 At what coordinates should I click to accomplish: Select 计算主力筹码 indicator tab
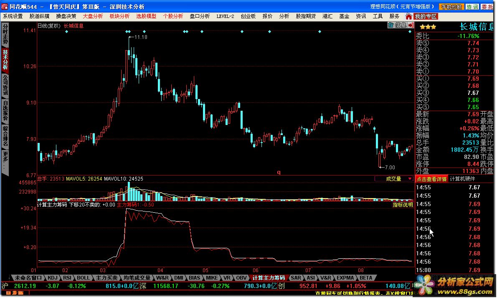(269, 278)
